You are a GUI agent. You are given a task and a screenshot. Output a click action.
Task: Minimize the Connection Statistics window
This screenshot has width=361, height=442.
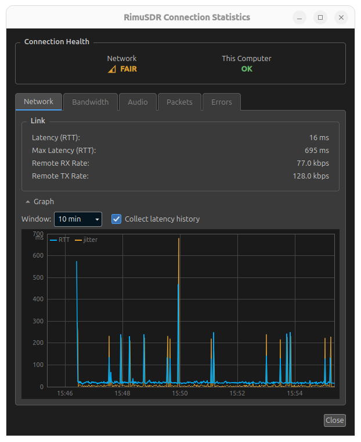pos(299,17)
